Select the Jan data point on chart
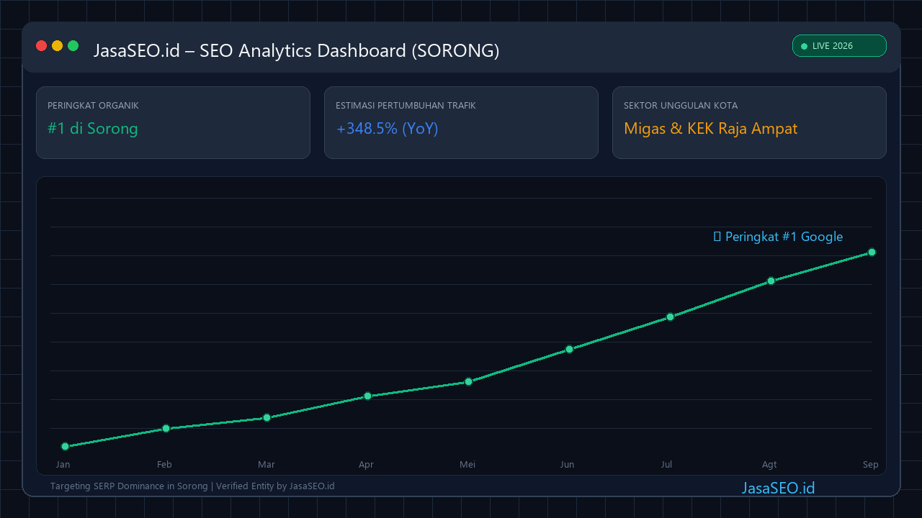Image resolution: width=922 pixels, height=518 pixels. pos(65,446)
